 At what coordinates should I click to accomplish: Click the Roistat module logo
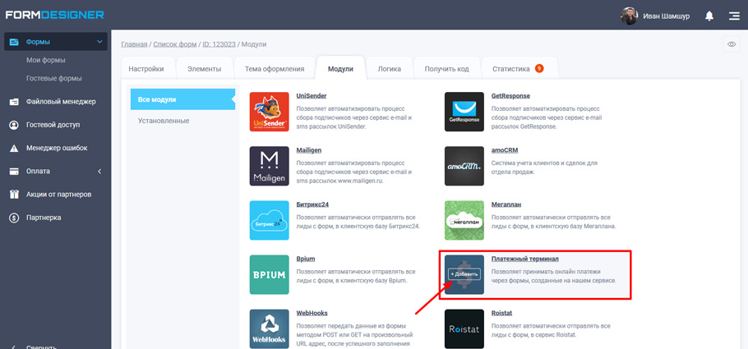click(x=464, y=328)
